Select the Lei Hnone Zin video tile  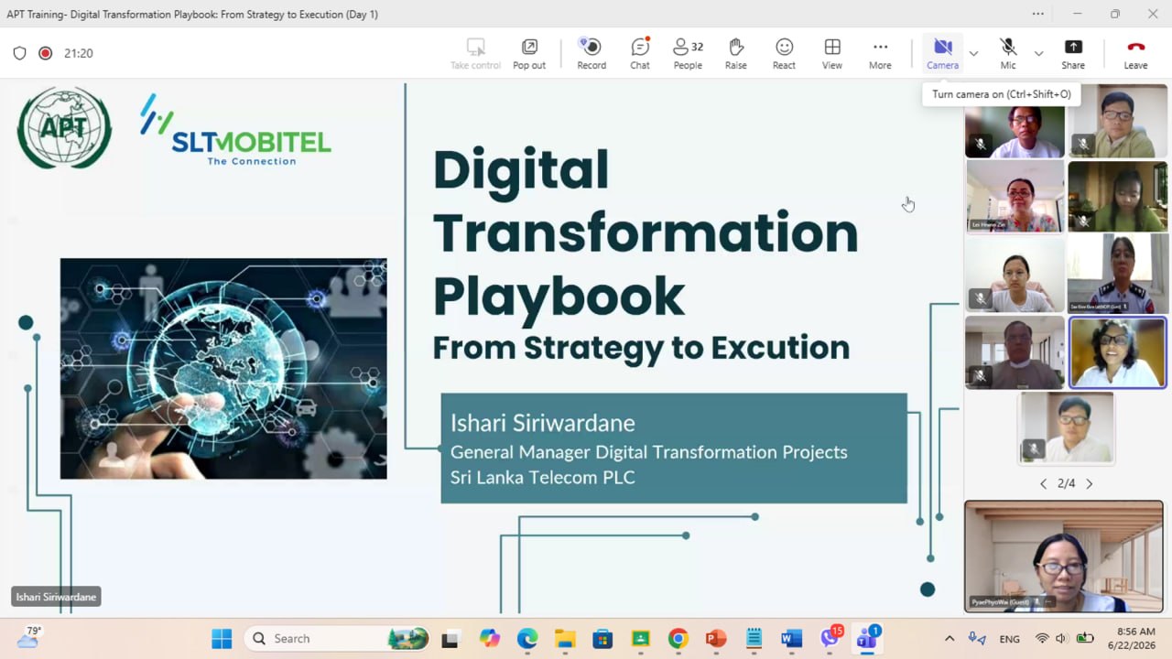tap(1015, 196)
